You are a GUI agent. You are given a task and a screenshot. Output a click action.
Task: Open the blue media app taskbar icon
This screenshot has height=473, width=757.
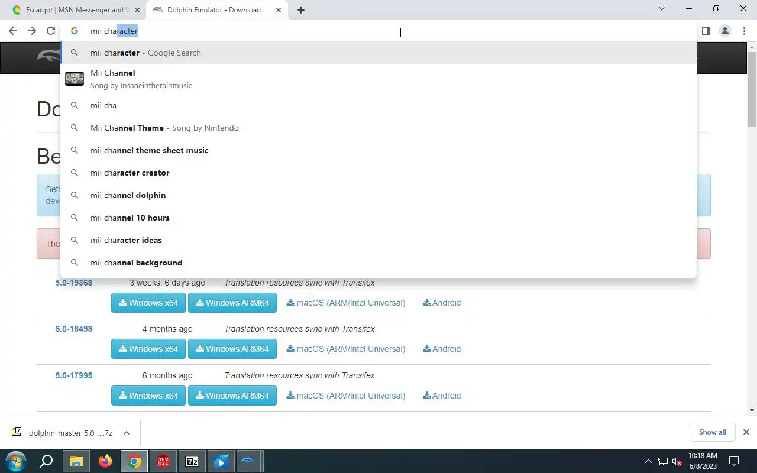pos(221,461)
